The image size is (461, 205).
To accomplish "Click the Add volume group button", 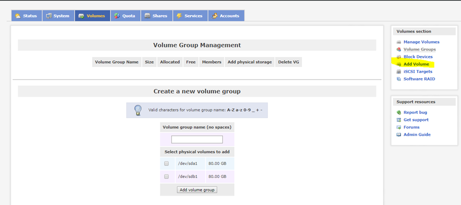I will tap(197, 190).
